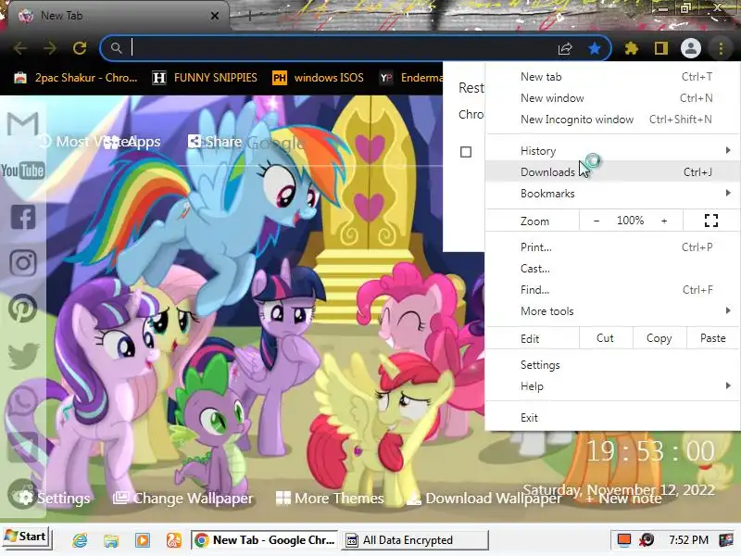Switch to All Data Encrypted taskbar window

coord(414,540)
